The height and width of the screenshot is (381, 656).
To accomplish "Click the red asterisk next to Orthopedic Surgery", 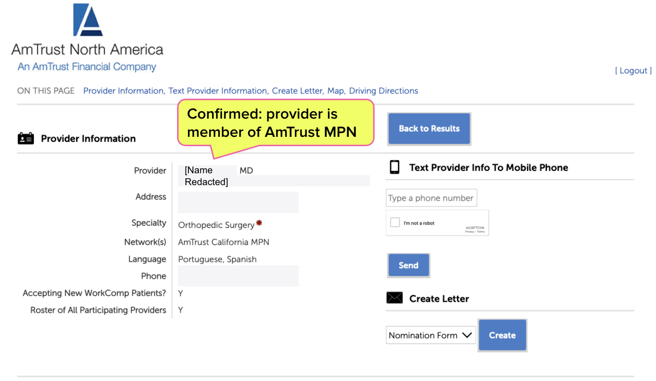I will (259, 223).
